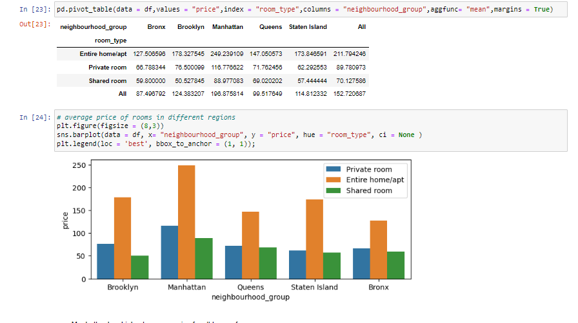This screenshot has height=323, width=578.
Task: Click cell value 57.444444
Action: tap(312, 81)
